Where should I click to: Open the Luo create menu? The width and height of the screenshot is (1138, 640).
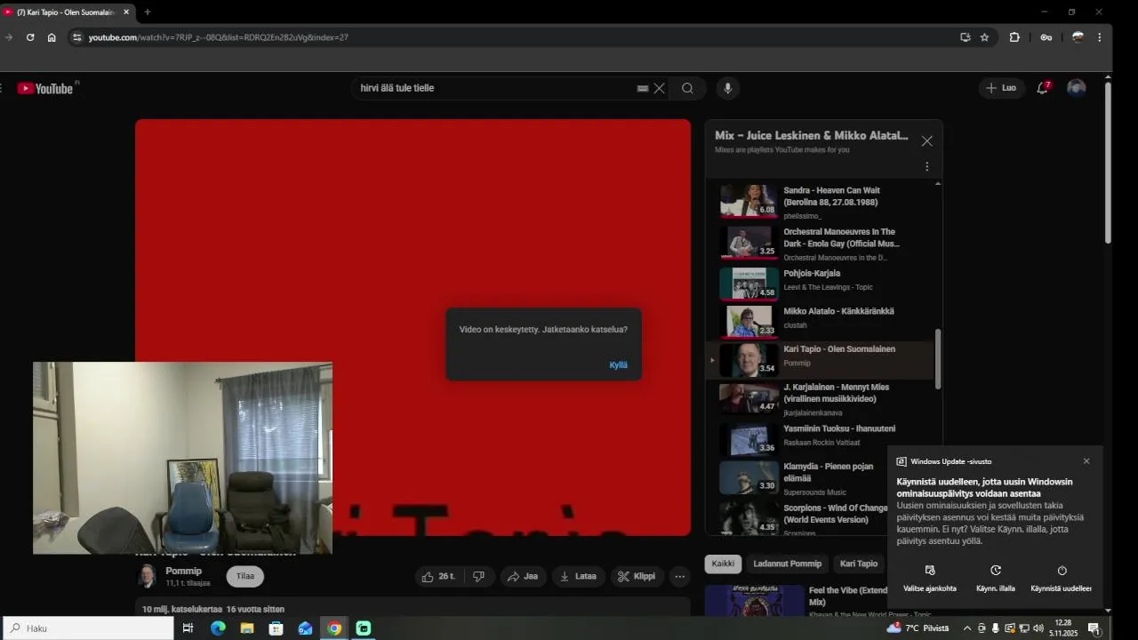[1001, 88]
